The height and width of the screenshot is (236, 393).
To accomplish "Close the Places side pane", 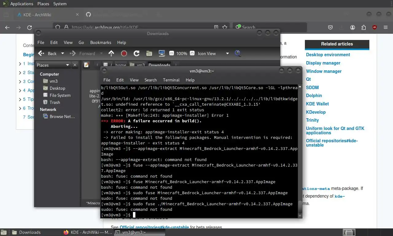I will point(75,65).
